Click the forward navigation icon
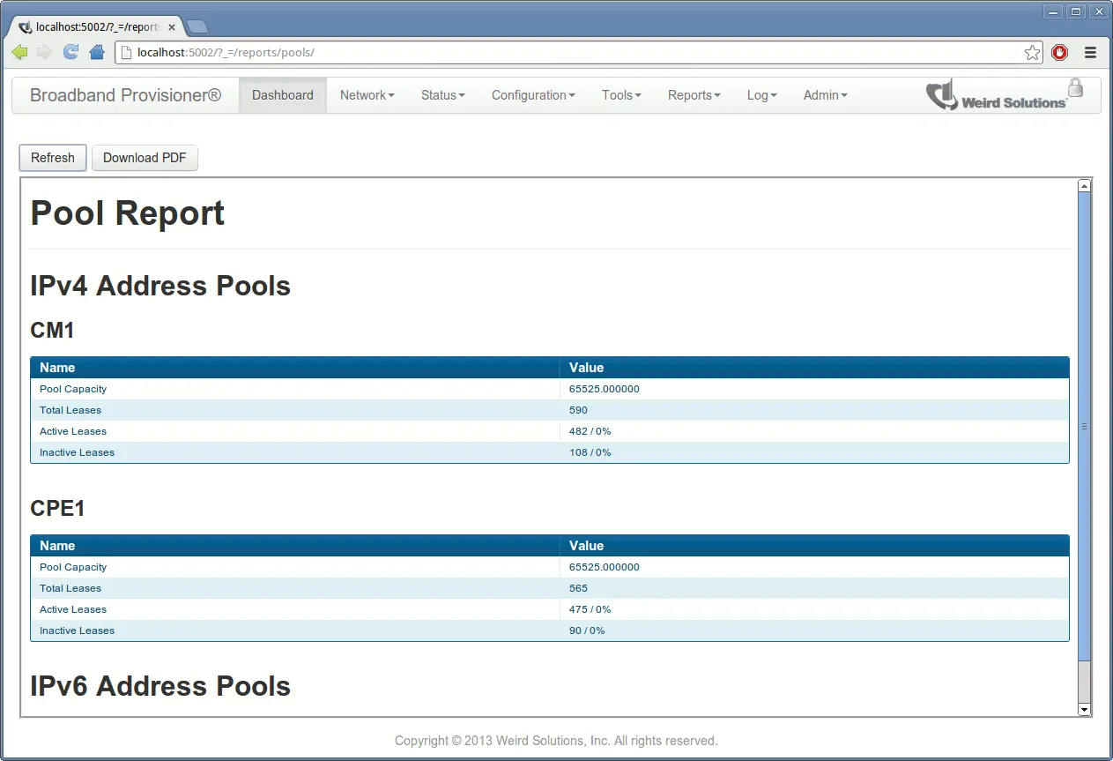The height and width of the screenshot is (761, 1113). 44,52
